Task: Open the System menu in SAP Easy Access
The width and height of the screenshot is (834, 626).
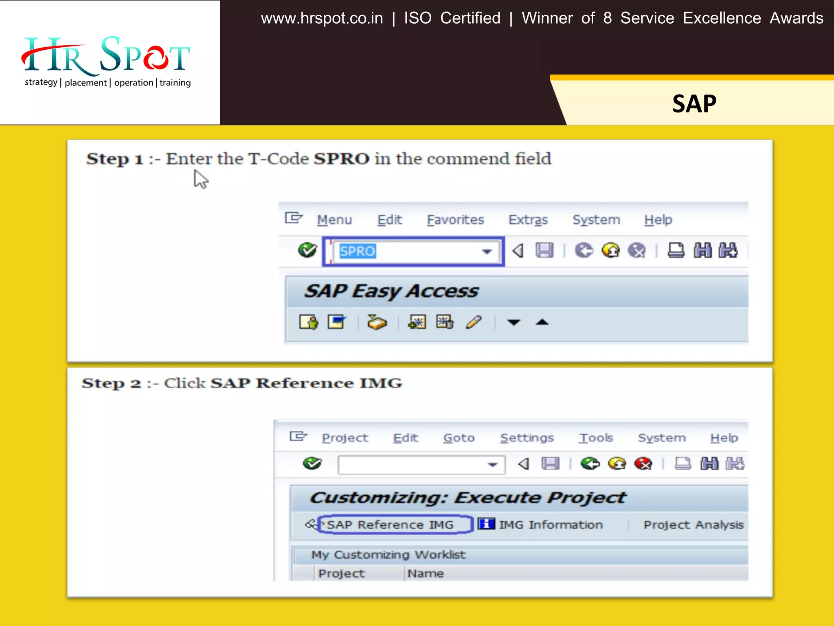Action: [x=596, y=220]
